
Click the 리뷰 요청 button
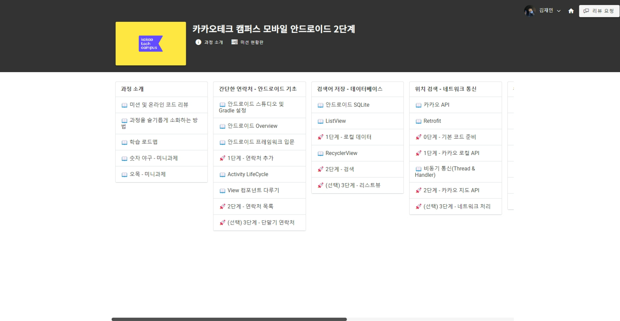coord(599,11)
